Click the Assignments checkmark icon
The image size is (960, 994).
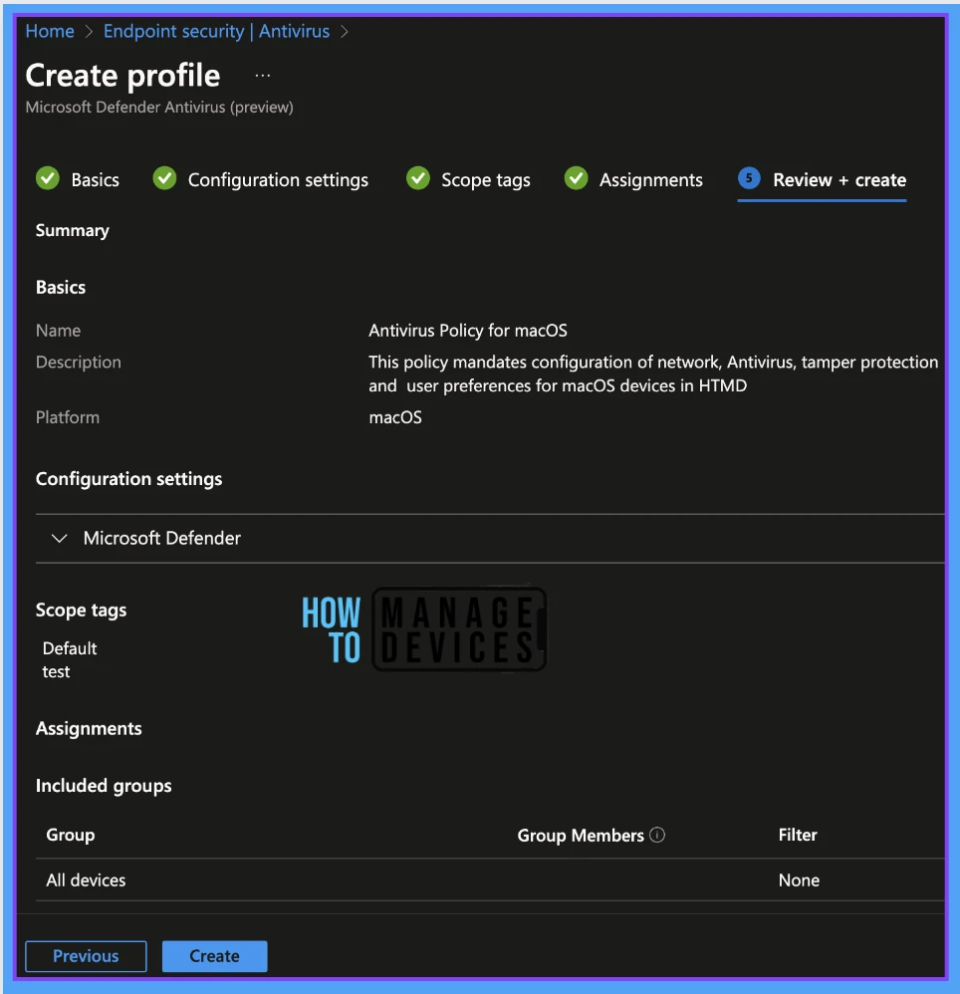click(x=576, y=178)
